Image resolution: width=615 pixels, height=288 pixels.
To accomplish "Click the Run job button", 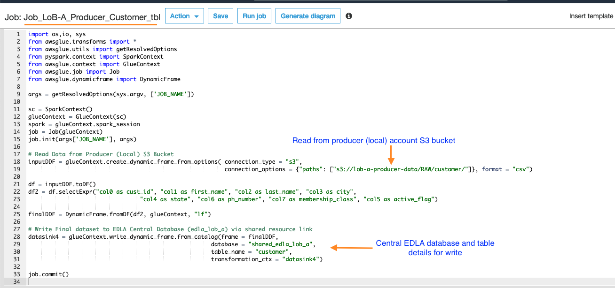I will click(254, 16).
